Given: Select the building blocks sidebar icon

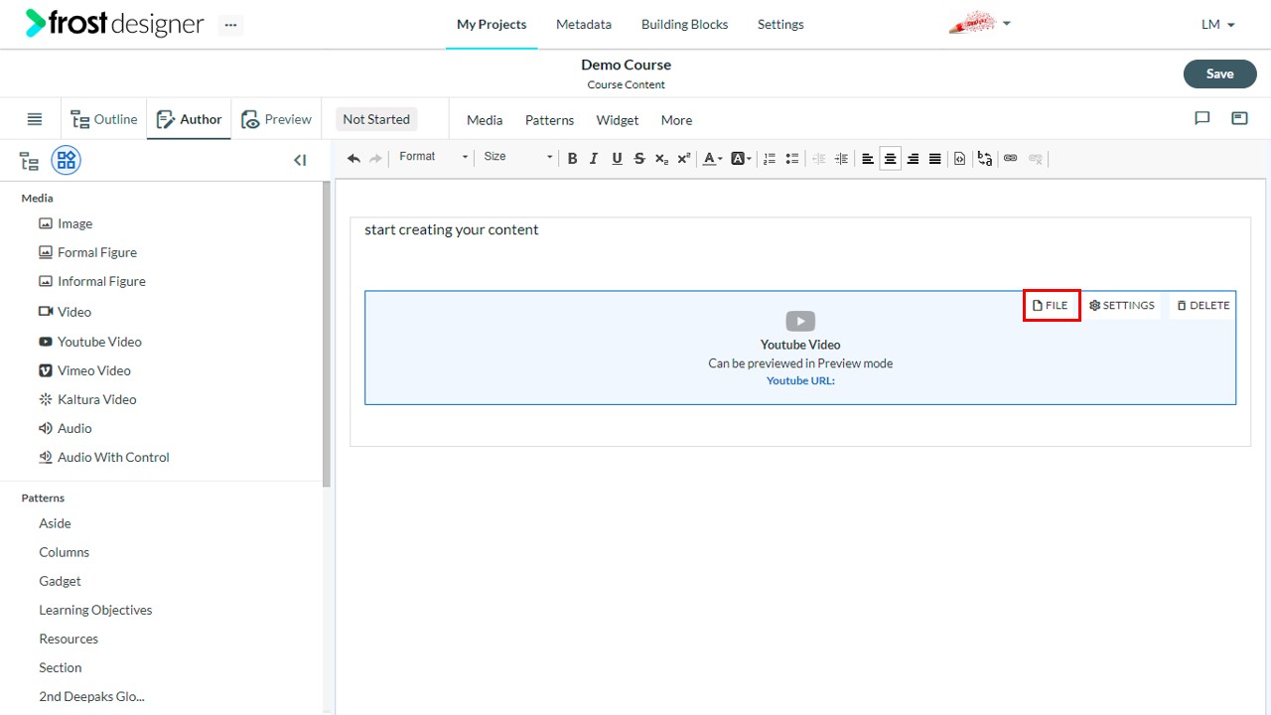Looking at the screenshot, I should click(x=67, y=160).
